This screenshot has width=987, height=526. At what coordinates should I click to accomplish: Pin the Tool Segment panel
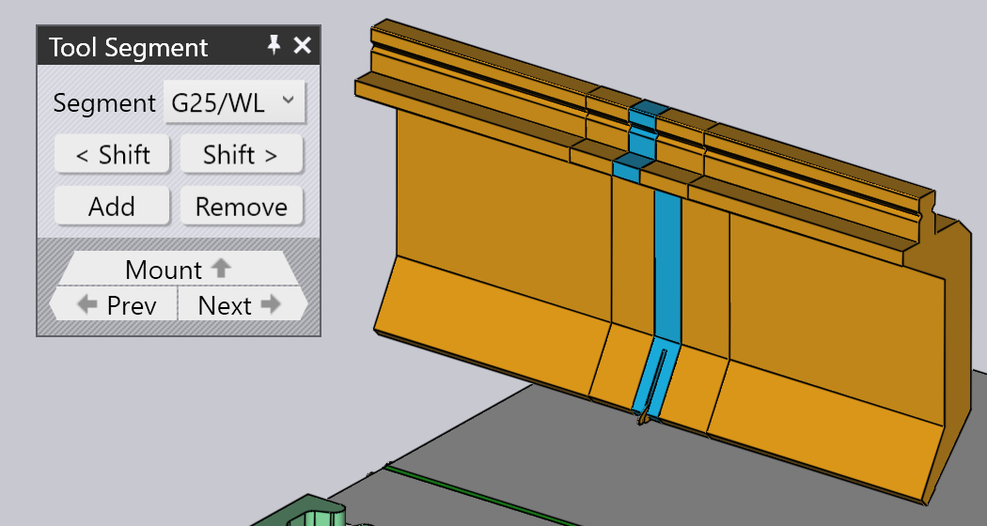(x=274, y=45)
